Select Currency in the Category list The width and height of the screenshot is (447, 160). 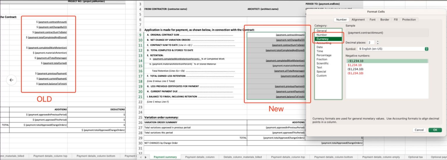pos(328,39)
